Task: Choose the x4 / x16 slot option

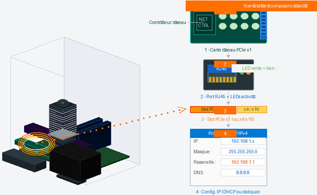Action: click(252, 109)
